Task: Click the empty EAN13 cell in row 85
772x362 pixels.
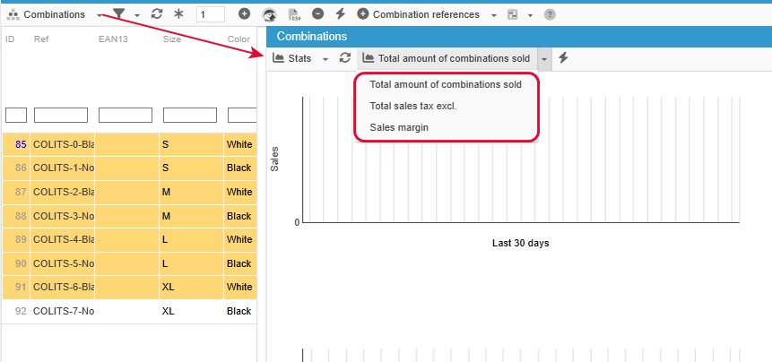Action: [127, 144]
